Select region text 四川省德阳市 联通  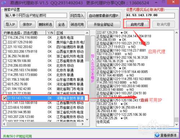tap(70, 47)
